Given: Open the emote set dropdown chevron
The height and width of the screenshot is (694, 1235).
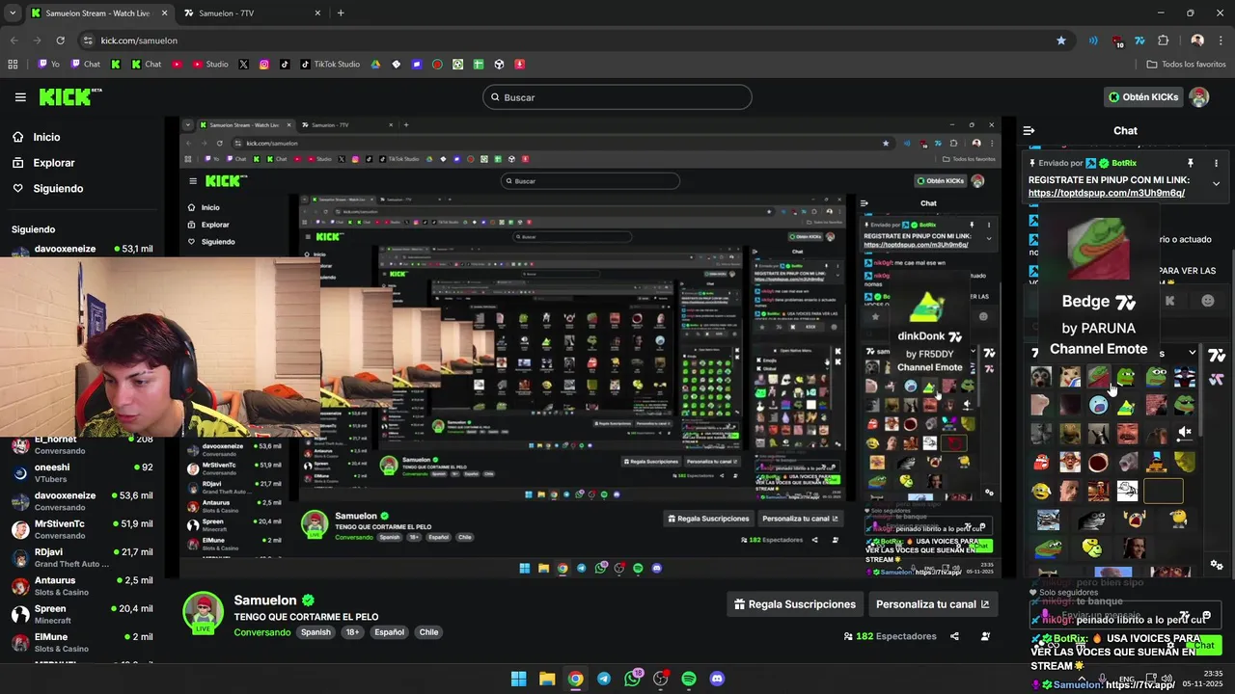Looking at the screenshot, I should point(1193,353).
